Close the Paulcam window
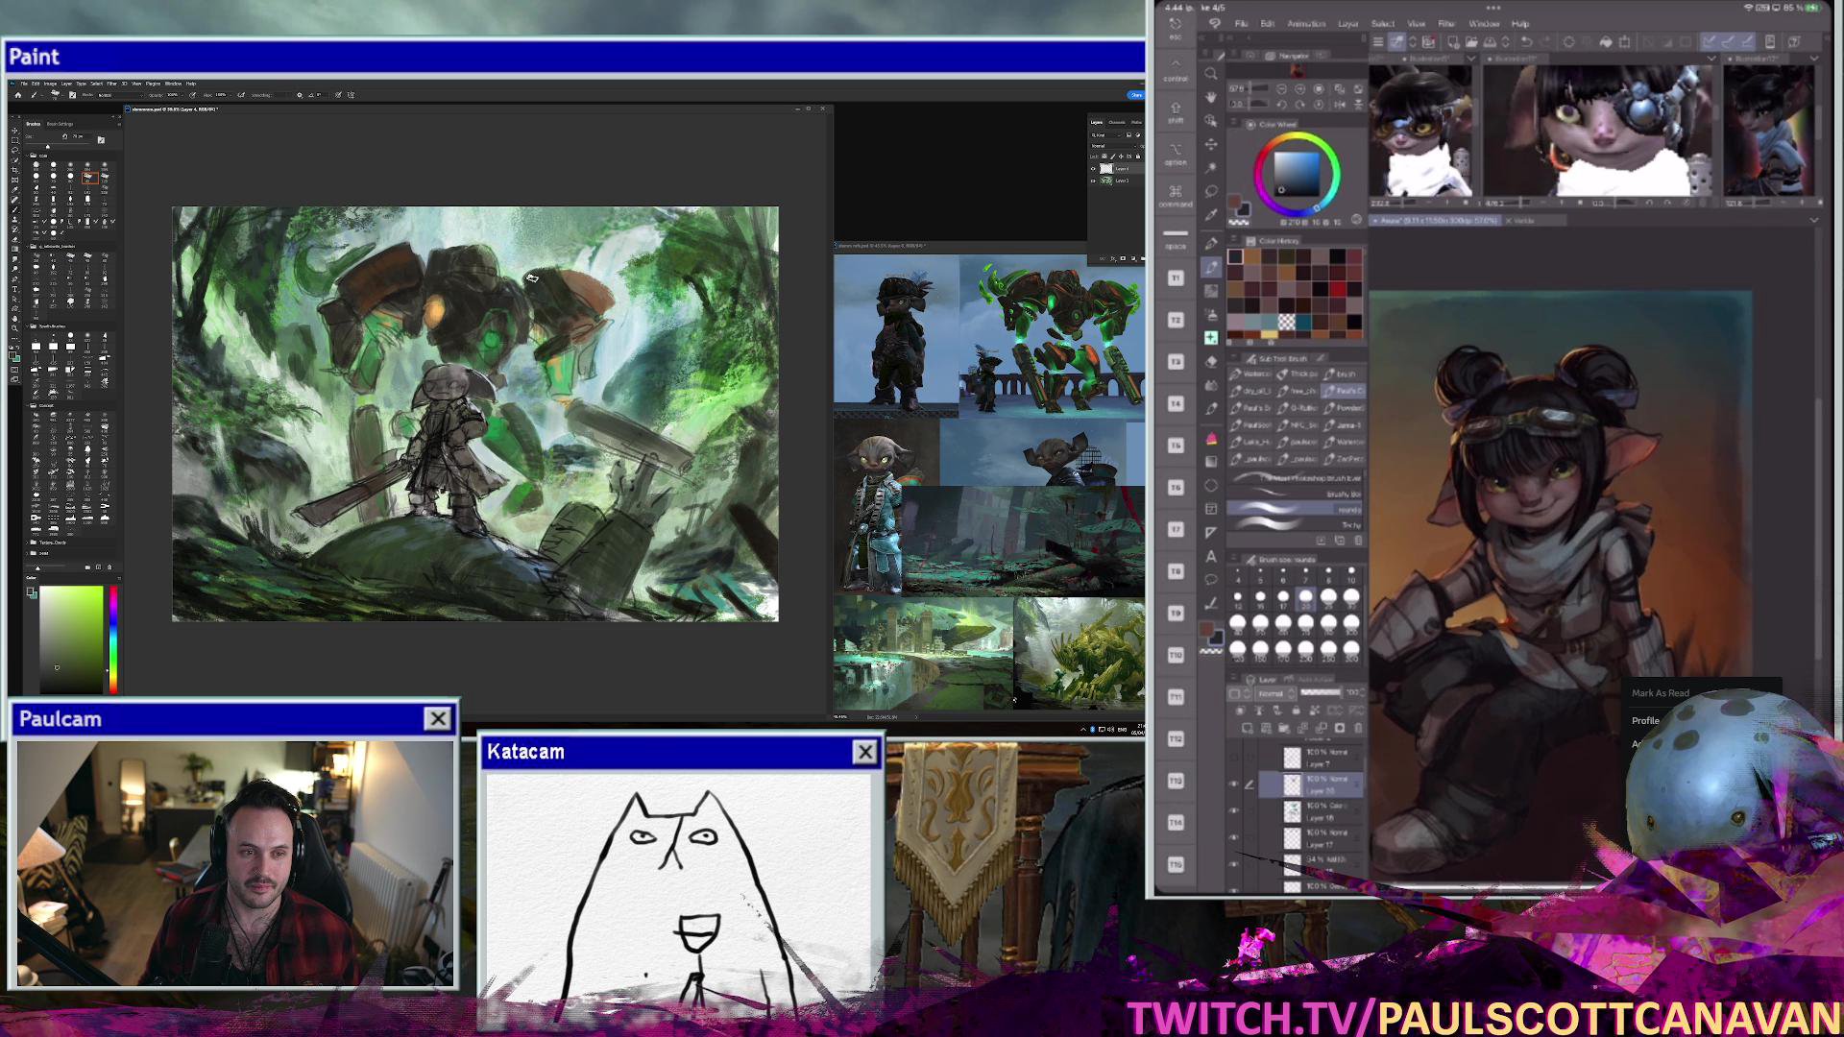 point(438,718)
